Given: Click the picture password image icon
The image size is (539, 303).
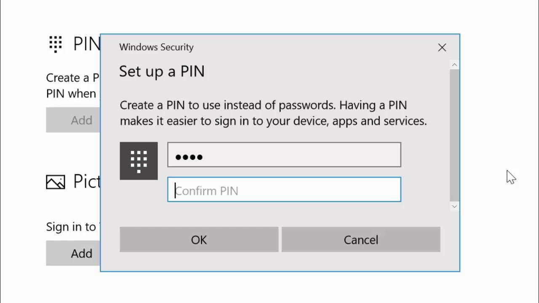Looking at the screenshot, I should 56,182.
